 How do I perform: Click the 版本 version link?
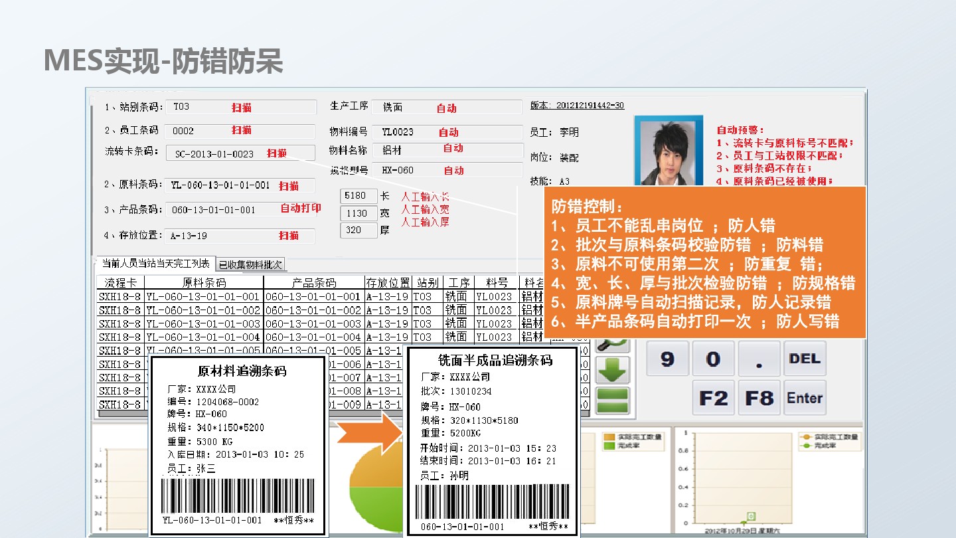tap(576, 106)
